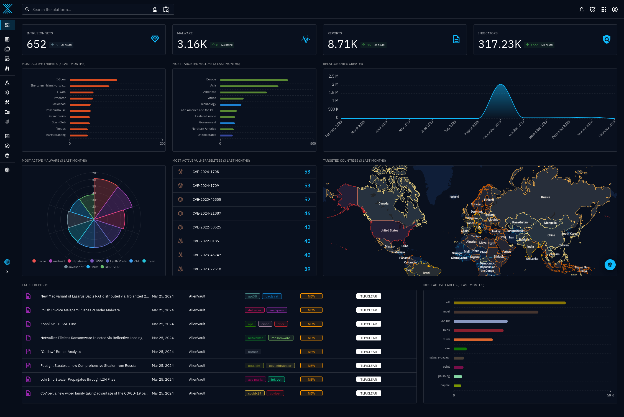This screenshot has width=624, height=417.
Task: Click Russia on the targeted countries map
Action: [545, 197]
